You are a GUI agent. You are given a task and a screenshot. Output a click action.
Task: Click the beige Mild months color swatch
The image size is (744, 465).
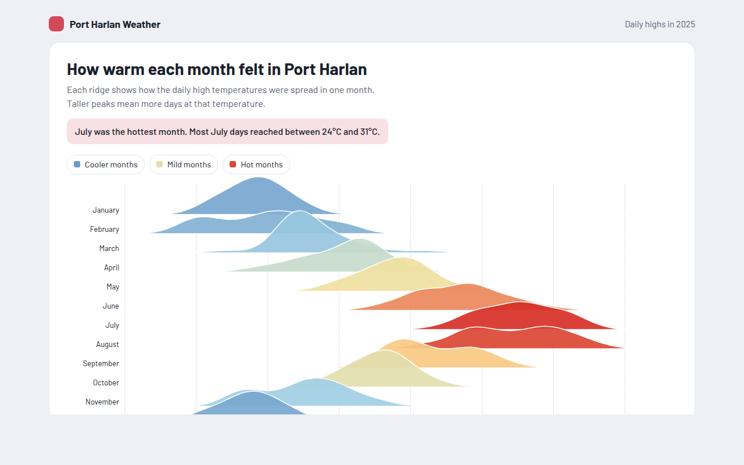pos(160,164)
